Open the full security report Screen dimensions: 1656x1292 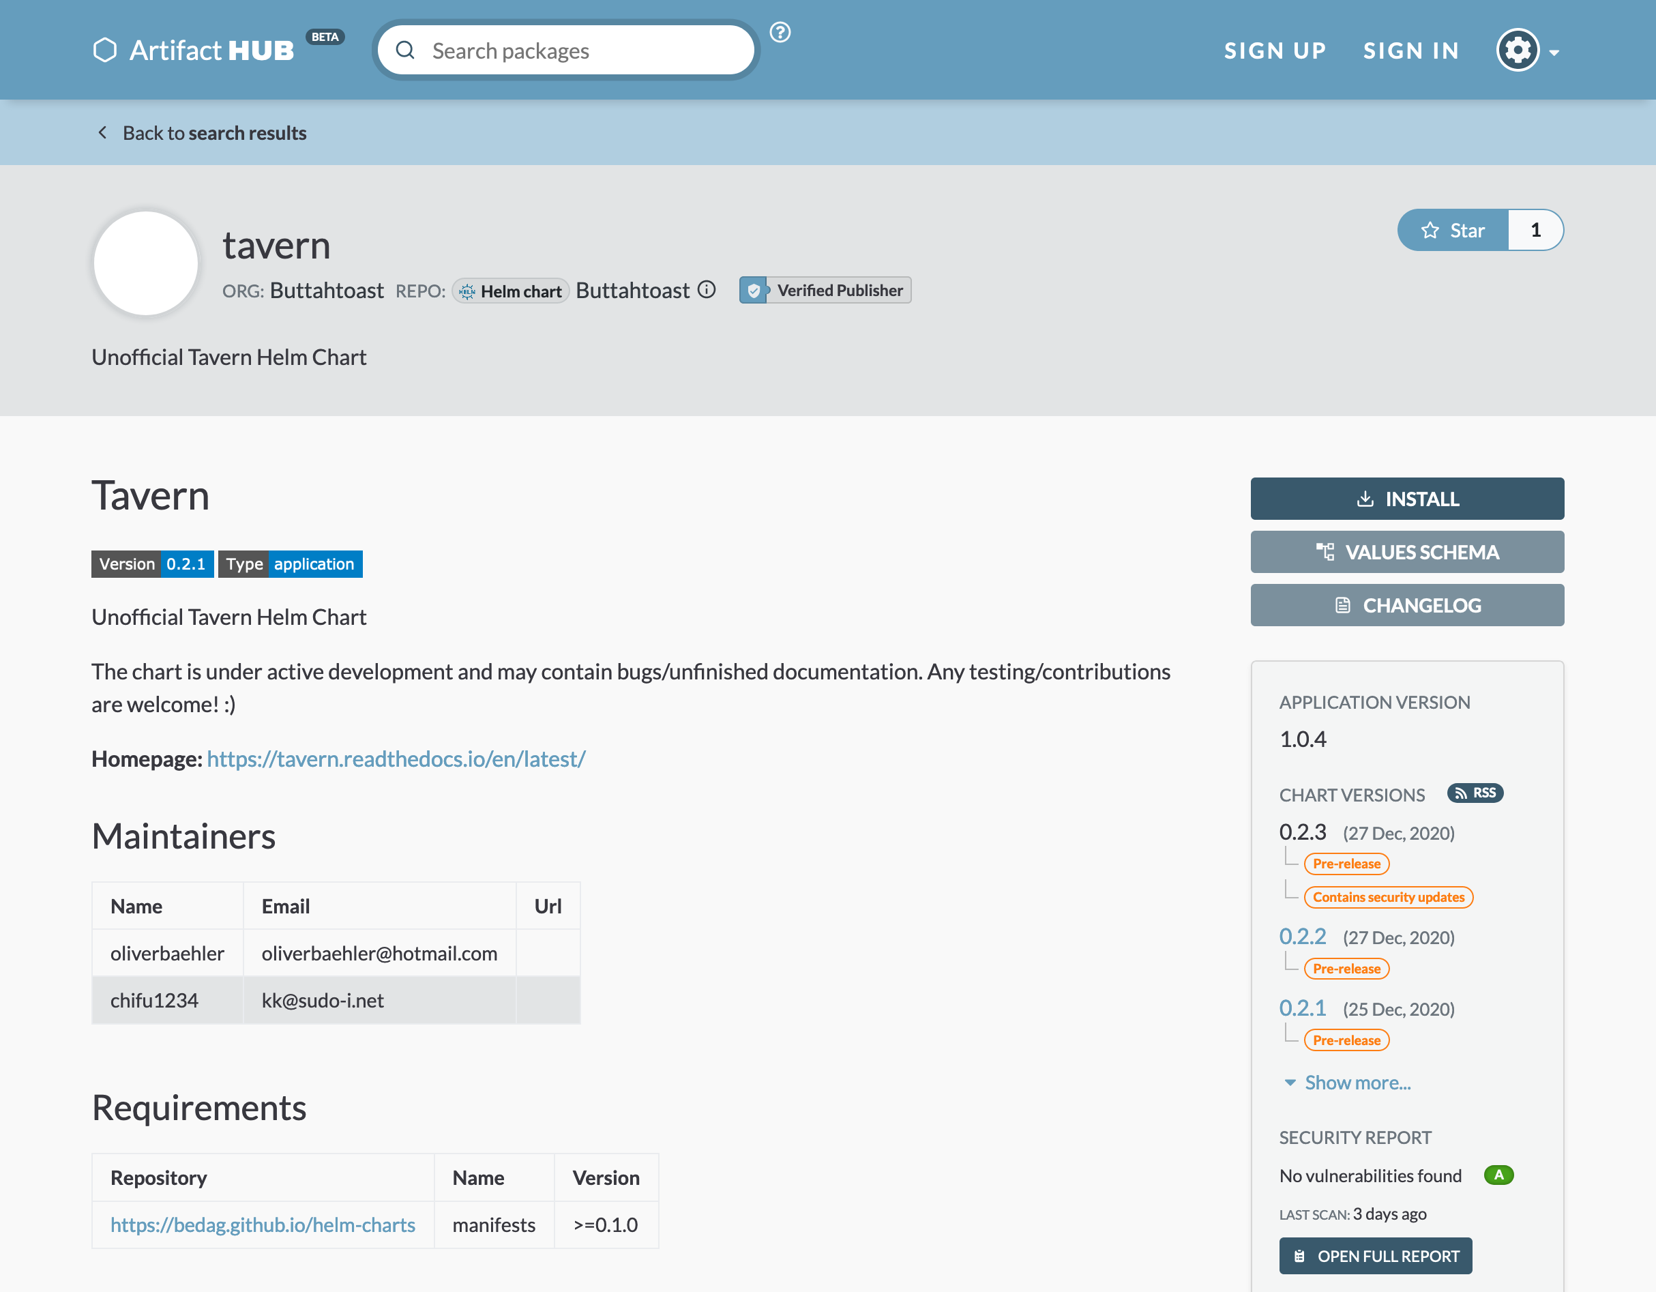1376,1257
